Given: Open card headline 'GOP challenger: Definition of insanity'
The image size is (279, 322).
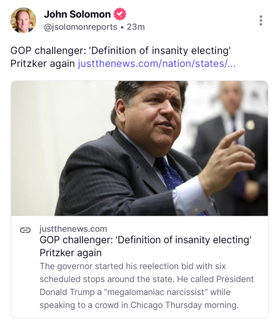Looking at the screenshot, I should 145,246.
